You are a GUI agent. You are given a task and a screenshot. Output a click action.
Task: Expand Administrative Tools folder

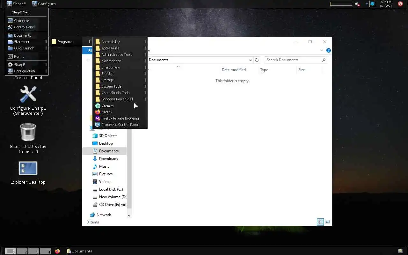pos(120,55)
